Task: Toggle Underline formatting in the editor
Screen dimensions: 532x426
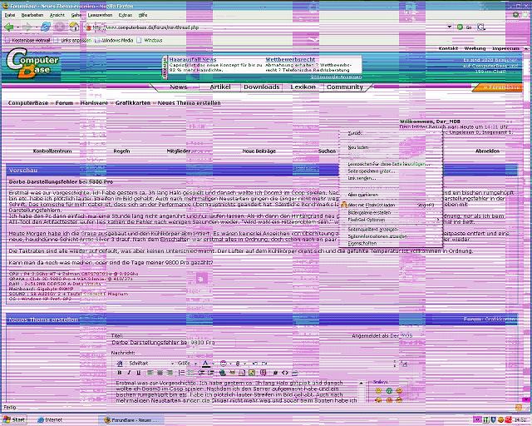Action: (139, 373)
